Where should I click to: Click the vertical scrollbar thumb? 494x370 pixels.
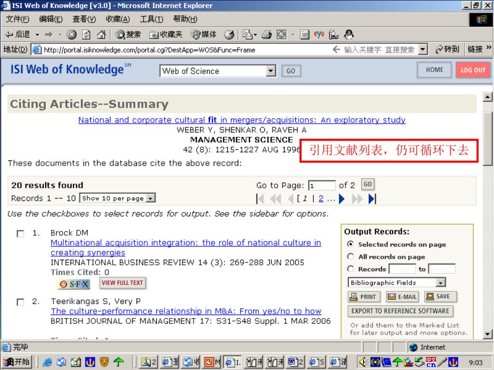[x=487, y=138]
